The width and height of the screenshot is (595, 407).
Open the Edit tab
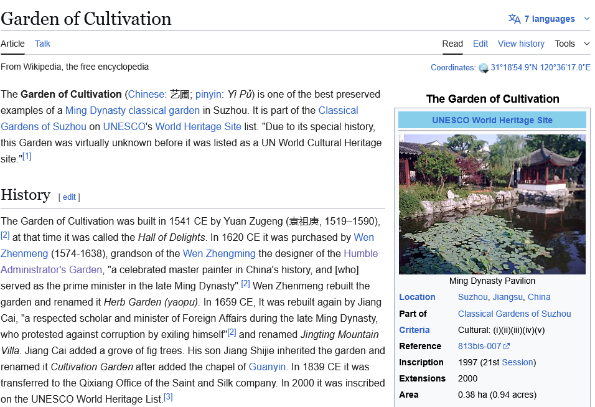tap(480, 44)
